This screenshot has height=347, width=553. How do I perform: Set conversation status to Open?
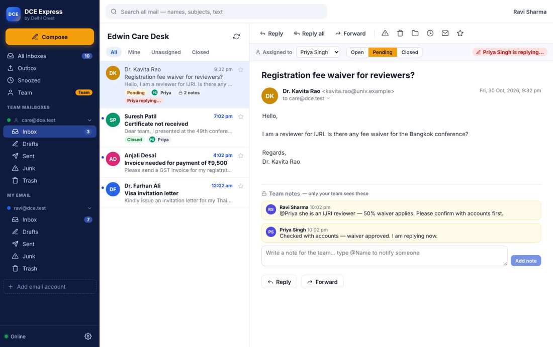tap(357, 52)
